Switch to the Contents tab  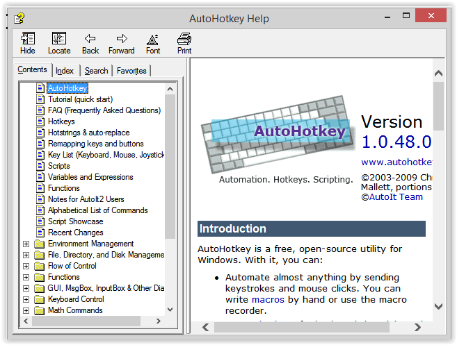(33, 69)
